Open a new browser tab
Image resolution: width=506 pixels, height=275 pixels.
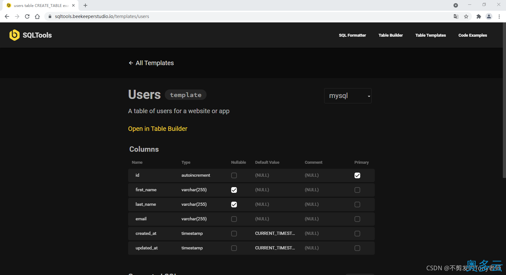click(85, 5)
